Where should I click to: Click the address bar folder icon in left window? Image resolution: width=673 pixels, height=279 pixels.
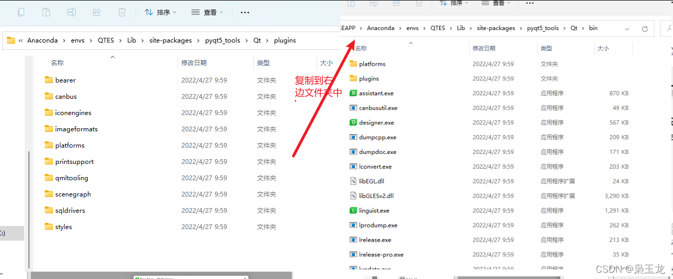tap(11, 40)
